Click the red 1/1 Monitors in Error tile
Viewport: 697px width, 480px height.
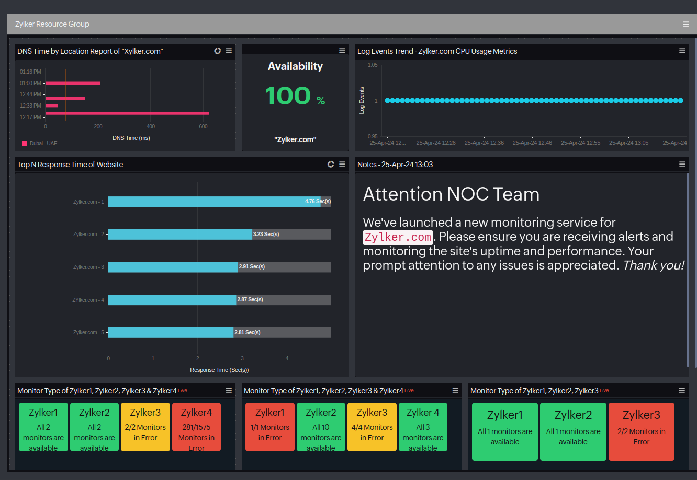click(x=269, y=427)
